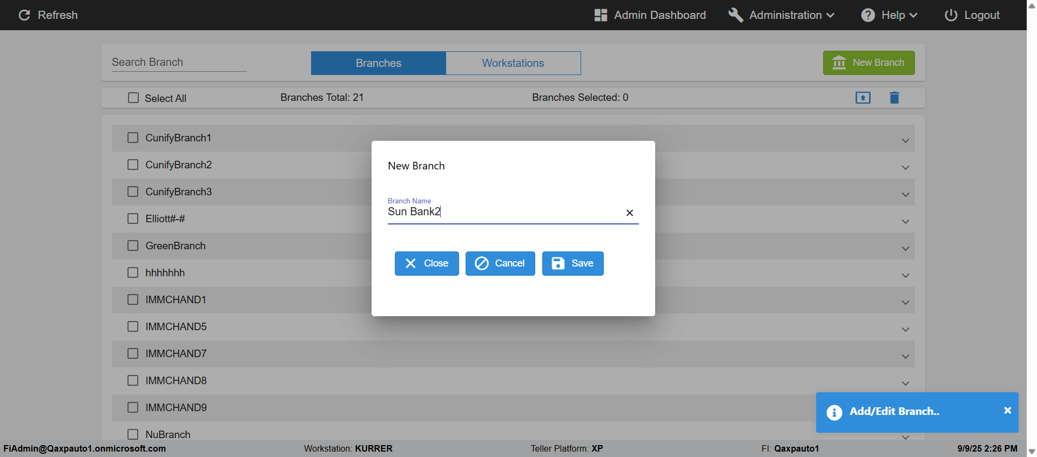Viewport: 1037px width, 457px height.
Task: Expand the IMMCHAND7 row chevron
Action: coord(906,357)
